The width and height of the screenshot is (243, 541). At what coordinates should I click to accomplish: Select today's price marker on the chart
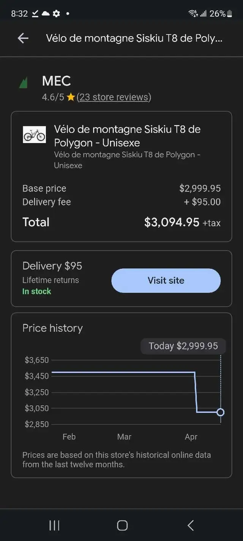click(x=221, y=412)
